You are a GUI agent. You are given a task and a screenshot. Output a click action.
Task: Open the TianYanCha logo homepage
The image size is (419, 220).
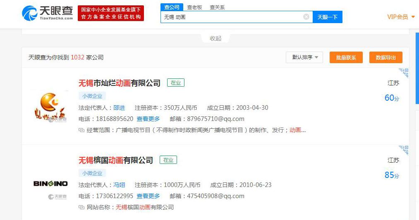[x=47, y=13]
